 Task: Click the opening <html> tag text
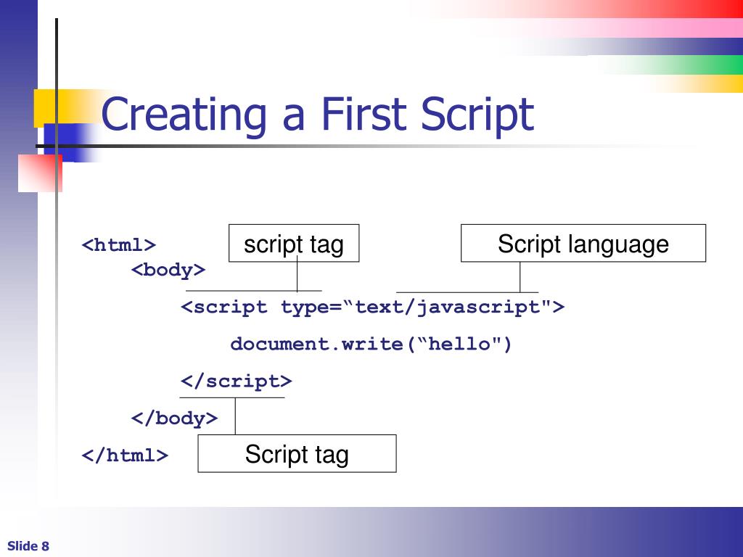tap(119, 245)
